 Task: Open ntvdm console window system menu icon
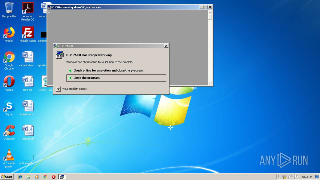[x=50, y=7]
